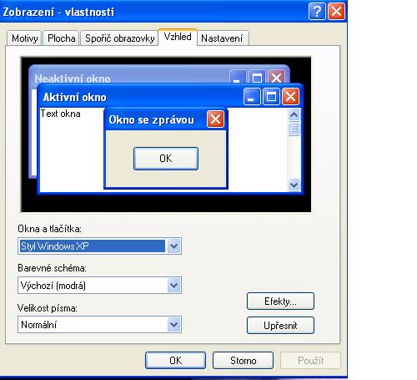Image resolution: width=417 pixels, height=380 pixels.
Task: Switch to the Motivy tab
Action: (24, 38)
